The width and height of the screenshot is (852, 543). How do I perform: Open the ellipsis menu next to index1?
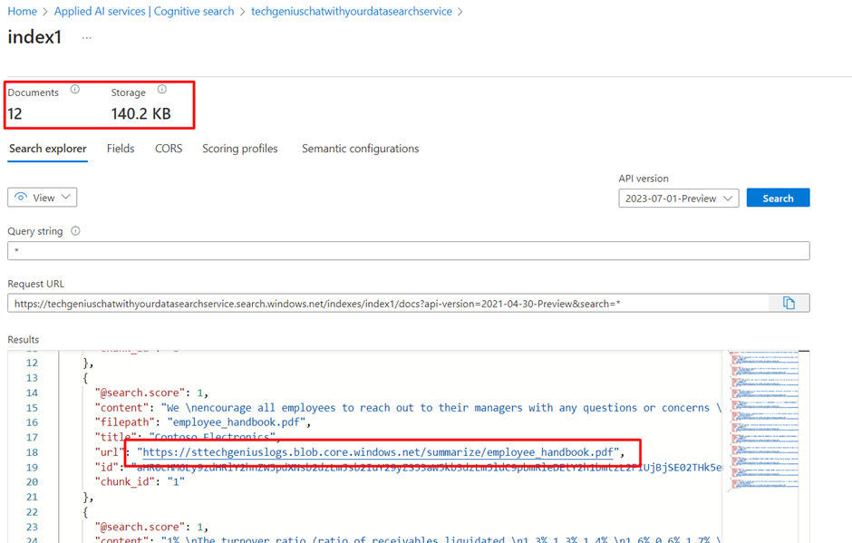pos(87,37)
